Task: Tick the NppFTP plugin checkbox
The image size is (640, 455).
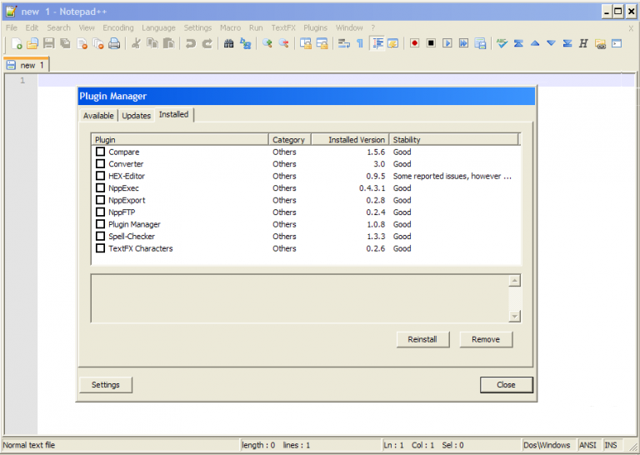Action: click(x=101, y=212)
